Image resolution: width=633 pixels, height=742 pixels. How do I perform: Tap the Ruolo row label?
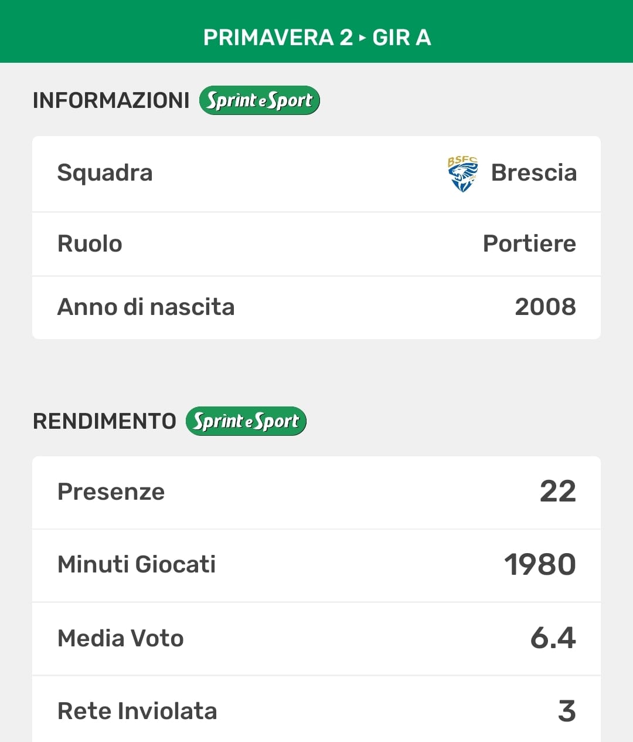click(90, 243)
